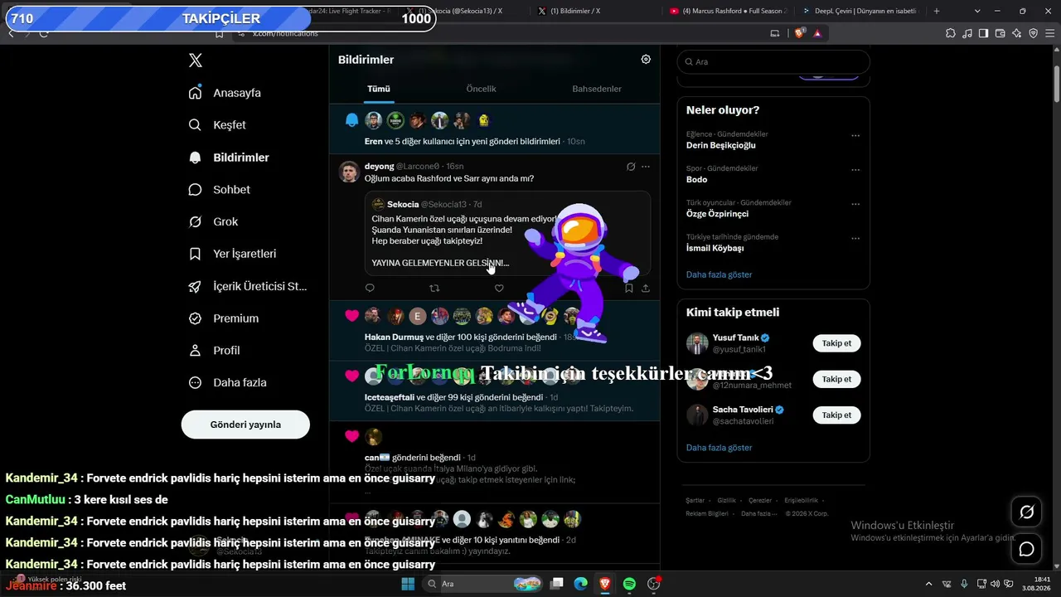Screen dimensions: 1061x597
Task: Open the Gizlilik footer link
Action: 727,501
